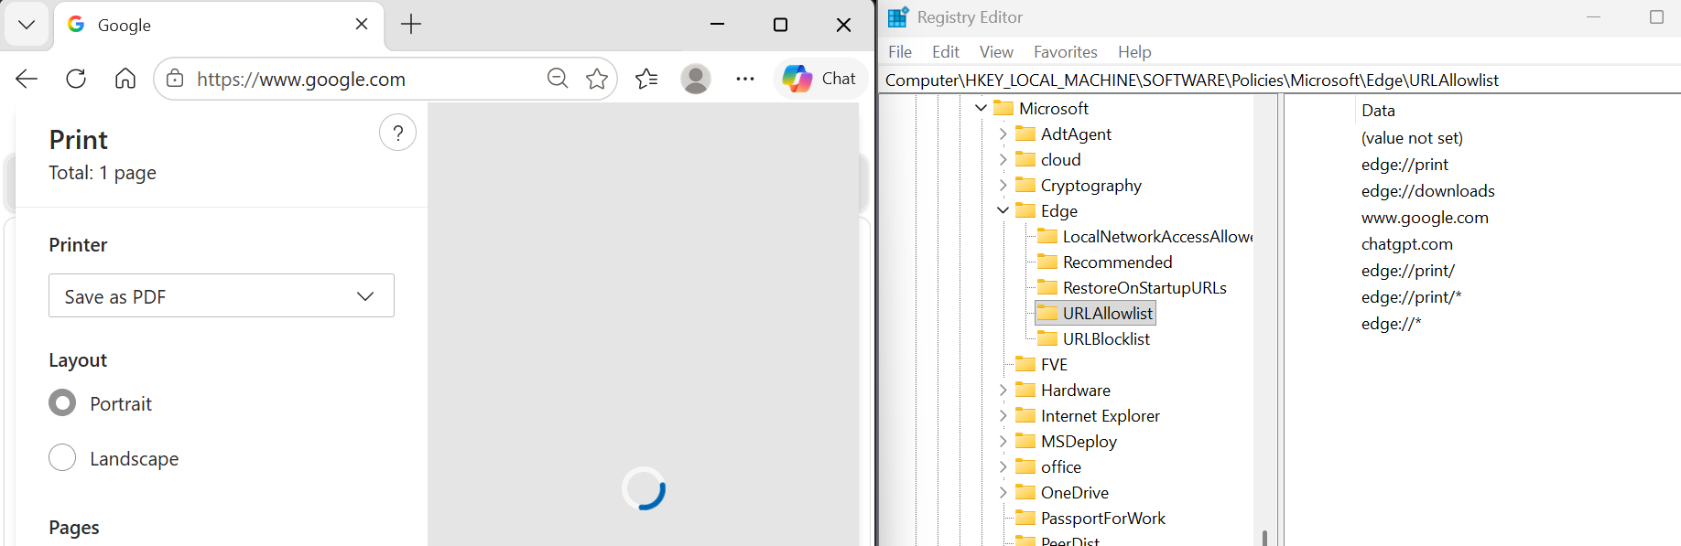This screenshot has height=546, width=1681.
Task: Select the Cryptography folder icon
Action: (1025, 185)
